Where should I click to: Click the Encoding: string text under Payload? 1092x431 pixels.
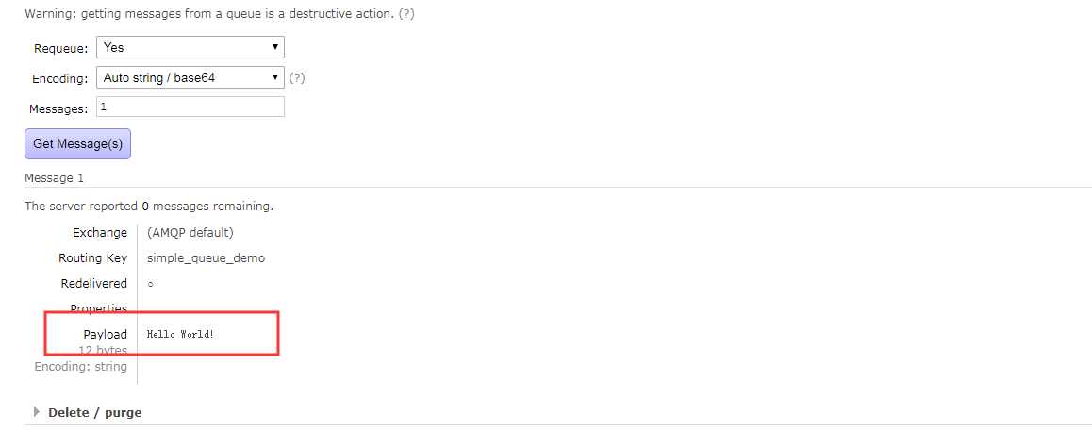click(x=80, y=366)
